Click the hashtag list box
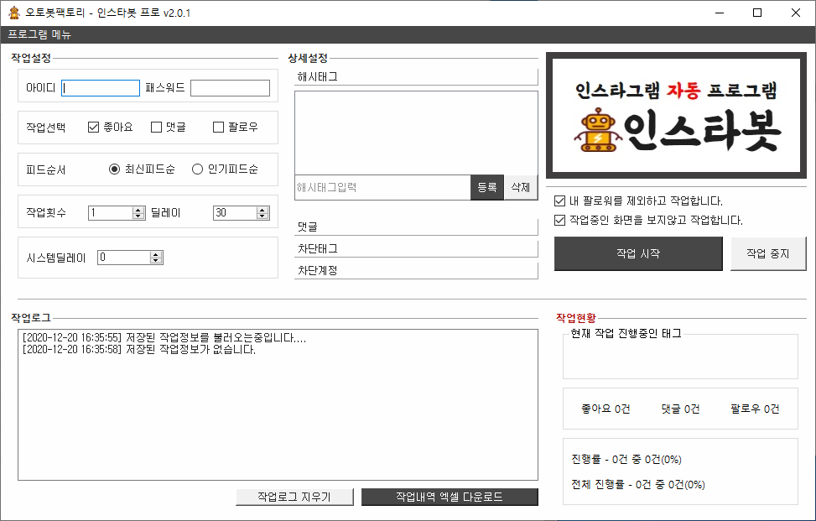 (416, 133)
